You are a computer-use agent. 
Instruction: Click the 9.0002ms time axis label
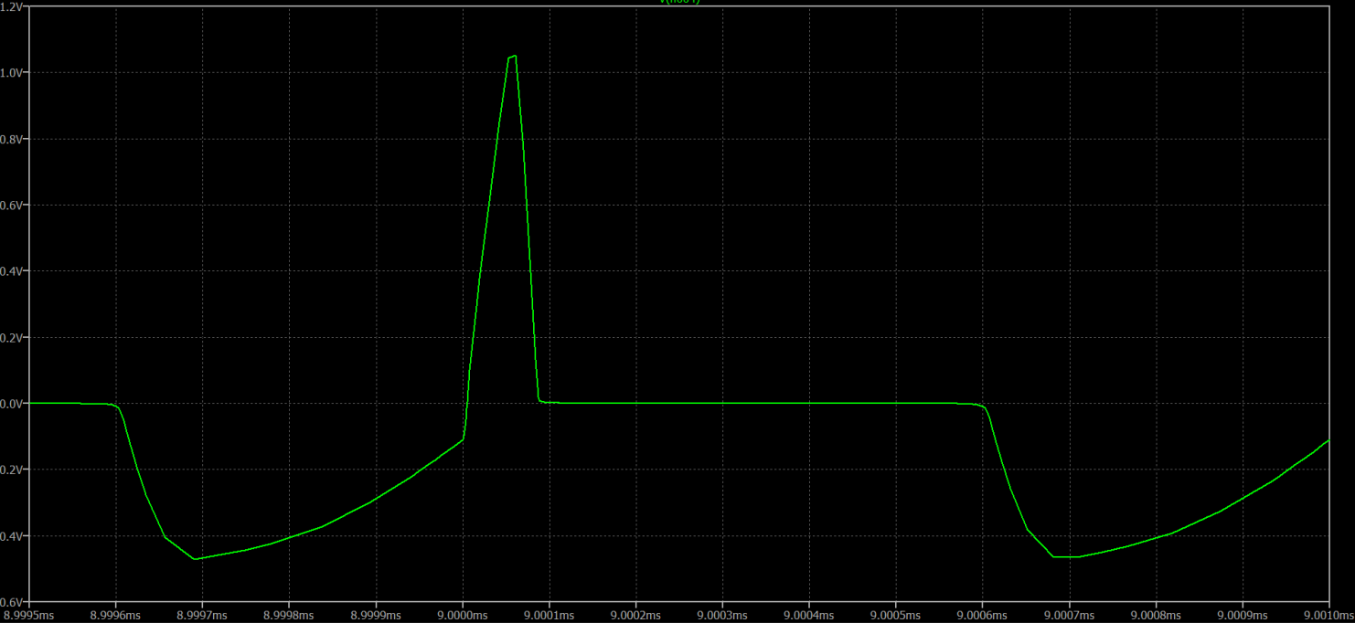coord(635,616)
